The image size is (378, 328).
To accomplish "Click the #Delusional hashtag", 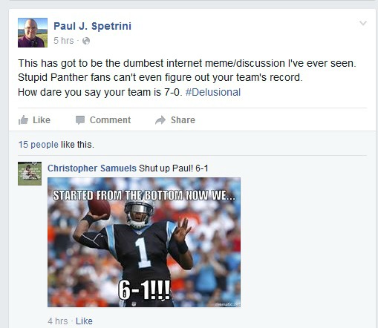I will coord(213,92).
